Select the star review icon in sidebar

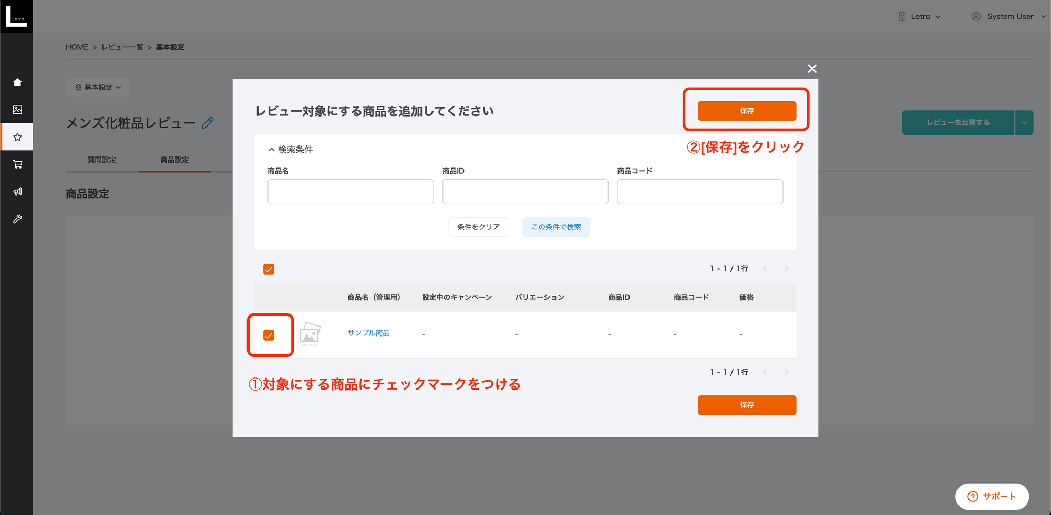[x=17, y=137]
